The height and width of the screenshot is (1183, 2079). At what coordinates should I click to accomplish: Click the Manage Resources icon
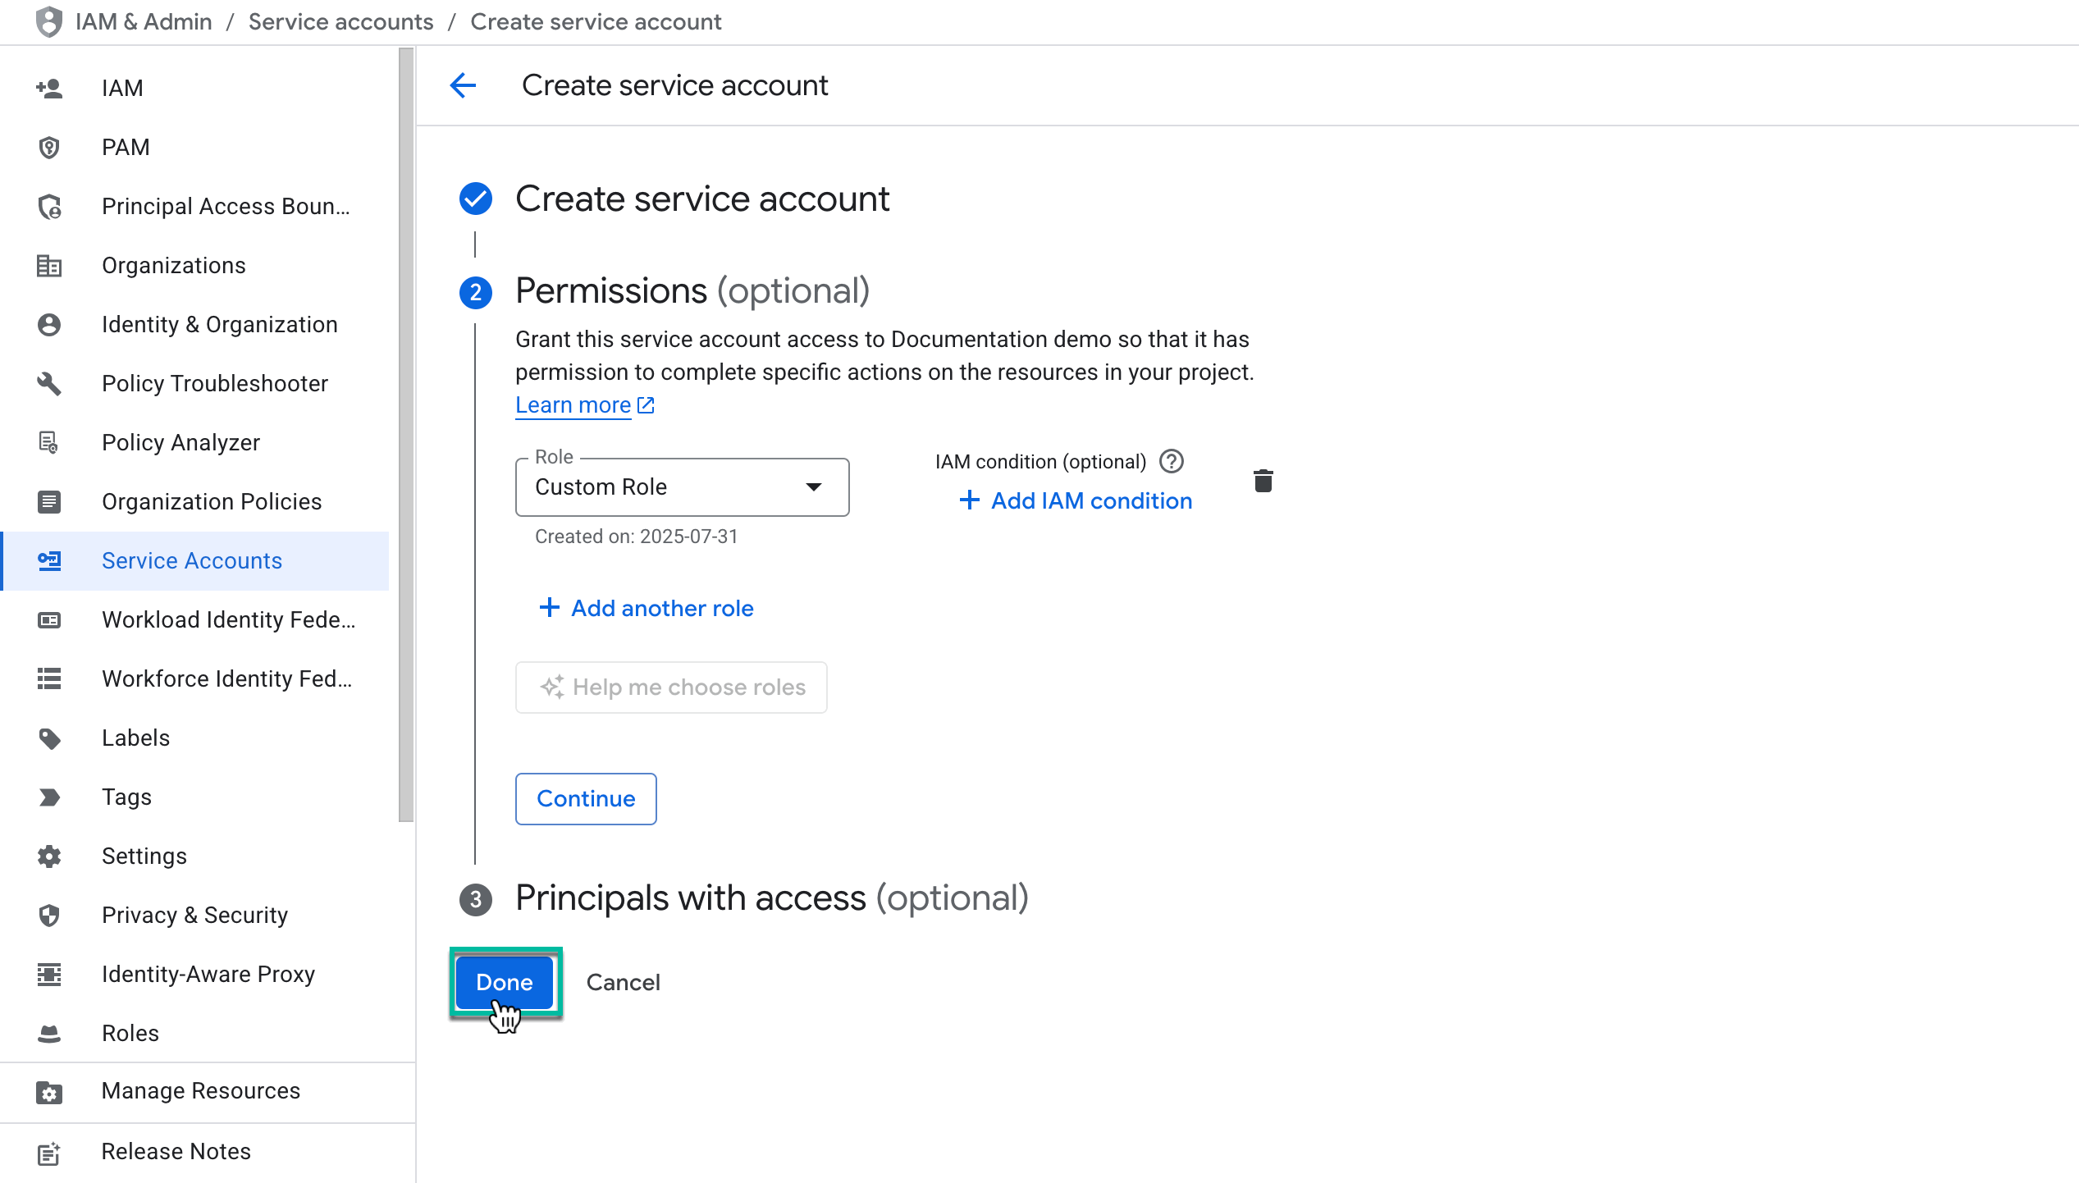tap(48, 1092)
